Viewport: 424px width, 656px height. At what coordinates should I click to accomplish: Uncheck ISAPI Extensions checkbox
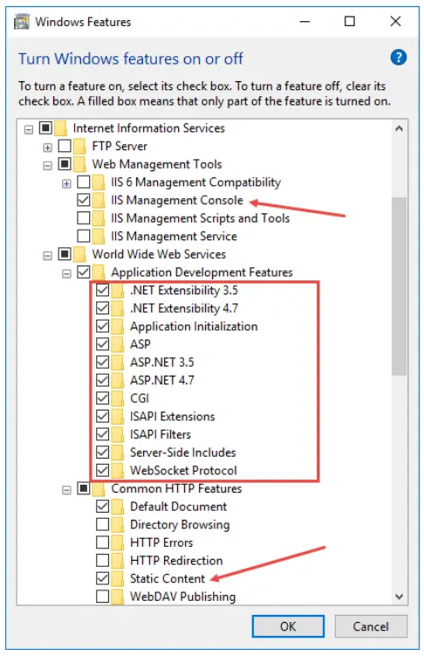(103, 416)
